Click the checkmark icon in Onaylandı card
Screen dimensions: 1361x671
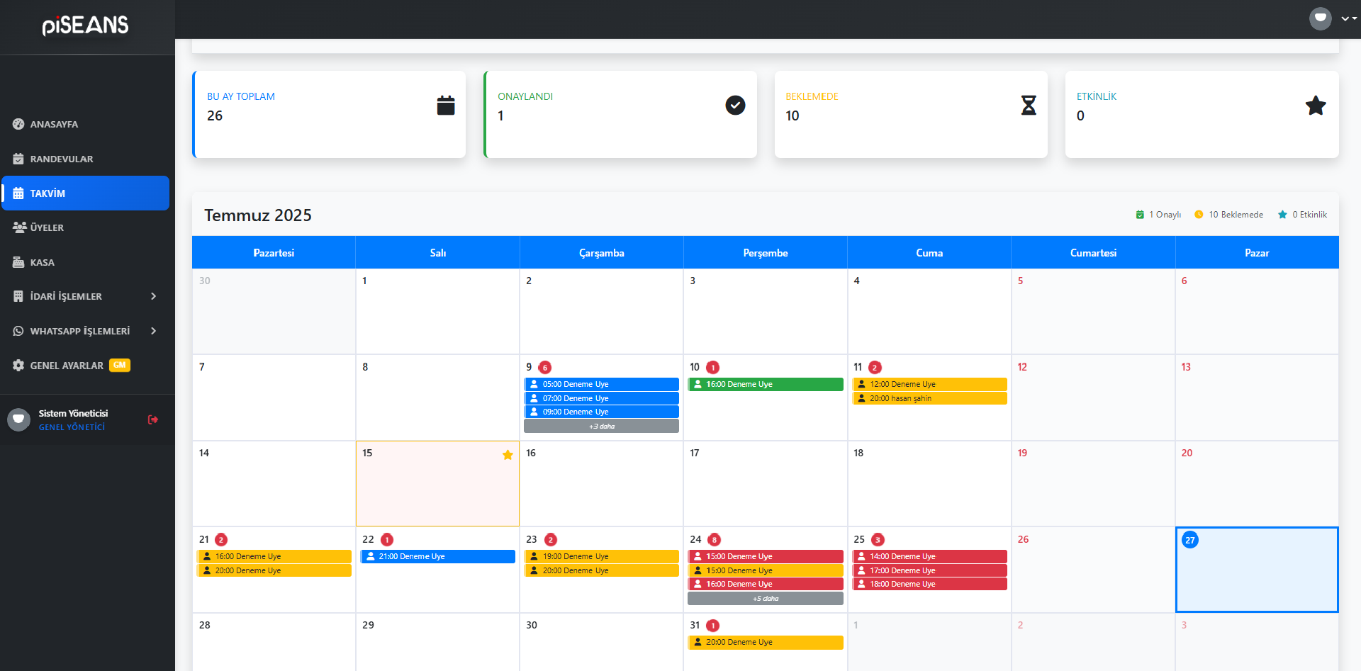pos(735,106)
